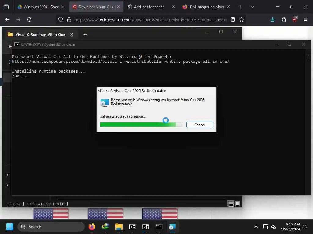Screen dimensions: 313x234
Task: Click the Explorer horizontal scrollbar
Action: (x=141, y=198)
